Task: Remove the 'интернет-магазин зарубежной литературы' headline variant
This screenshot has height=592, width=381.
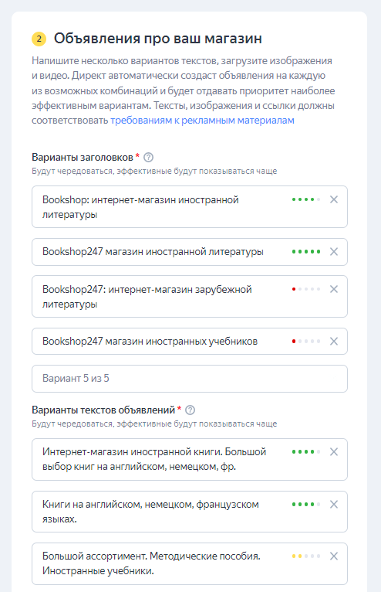Action: point(334,289)
